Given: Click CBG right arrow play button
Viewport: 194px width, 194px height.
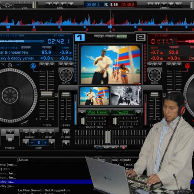Looking at the screenshot, I should pyautogui.click(x=56, y=4).
